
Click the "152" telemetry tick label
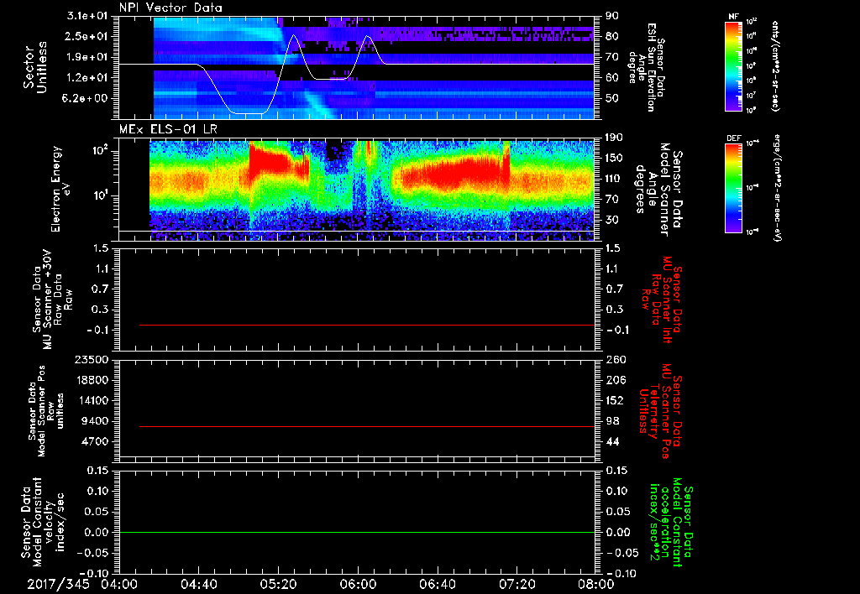[616, 400]
